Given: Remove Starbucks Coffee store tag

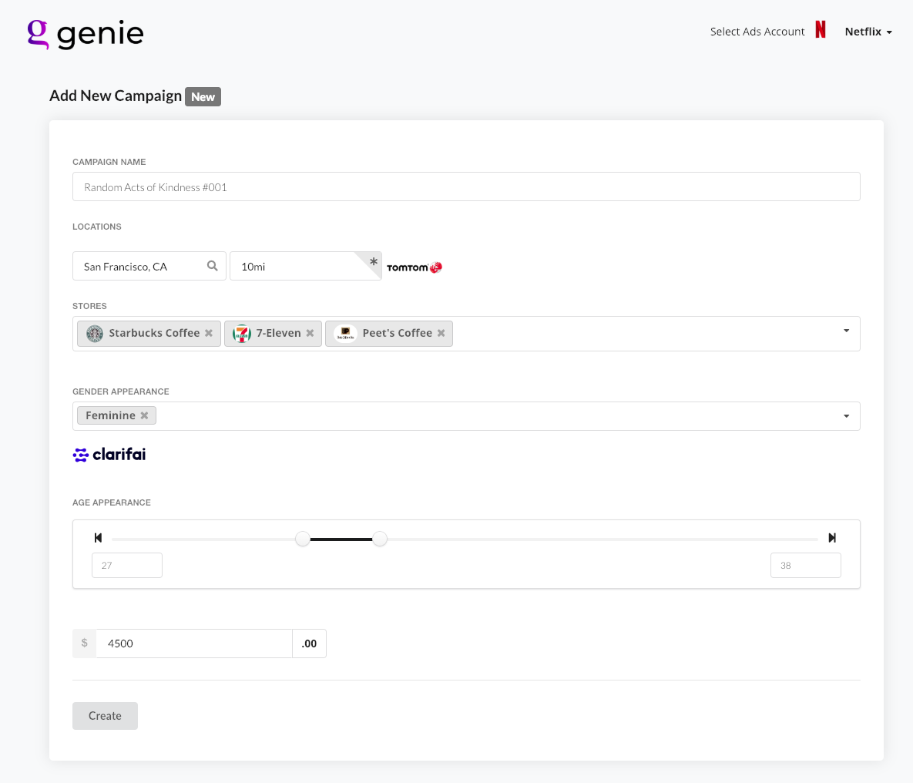Looking at the screenshot, I should pos(209,333).
